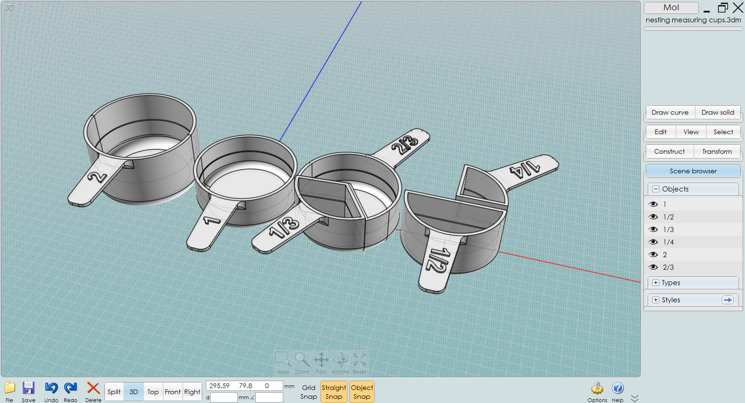745x403 pixels.
Task: Toggle visibility of object 2
Action: 653,254
